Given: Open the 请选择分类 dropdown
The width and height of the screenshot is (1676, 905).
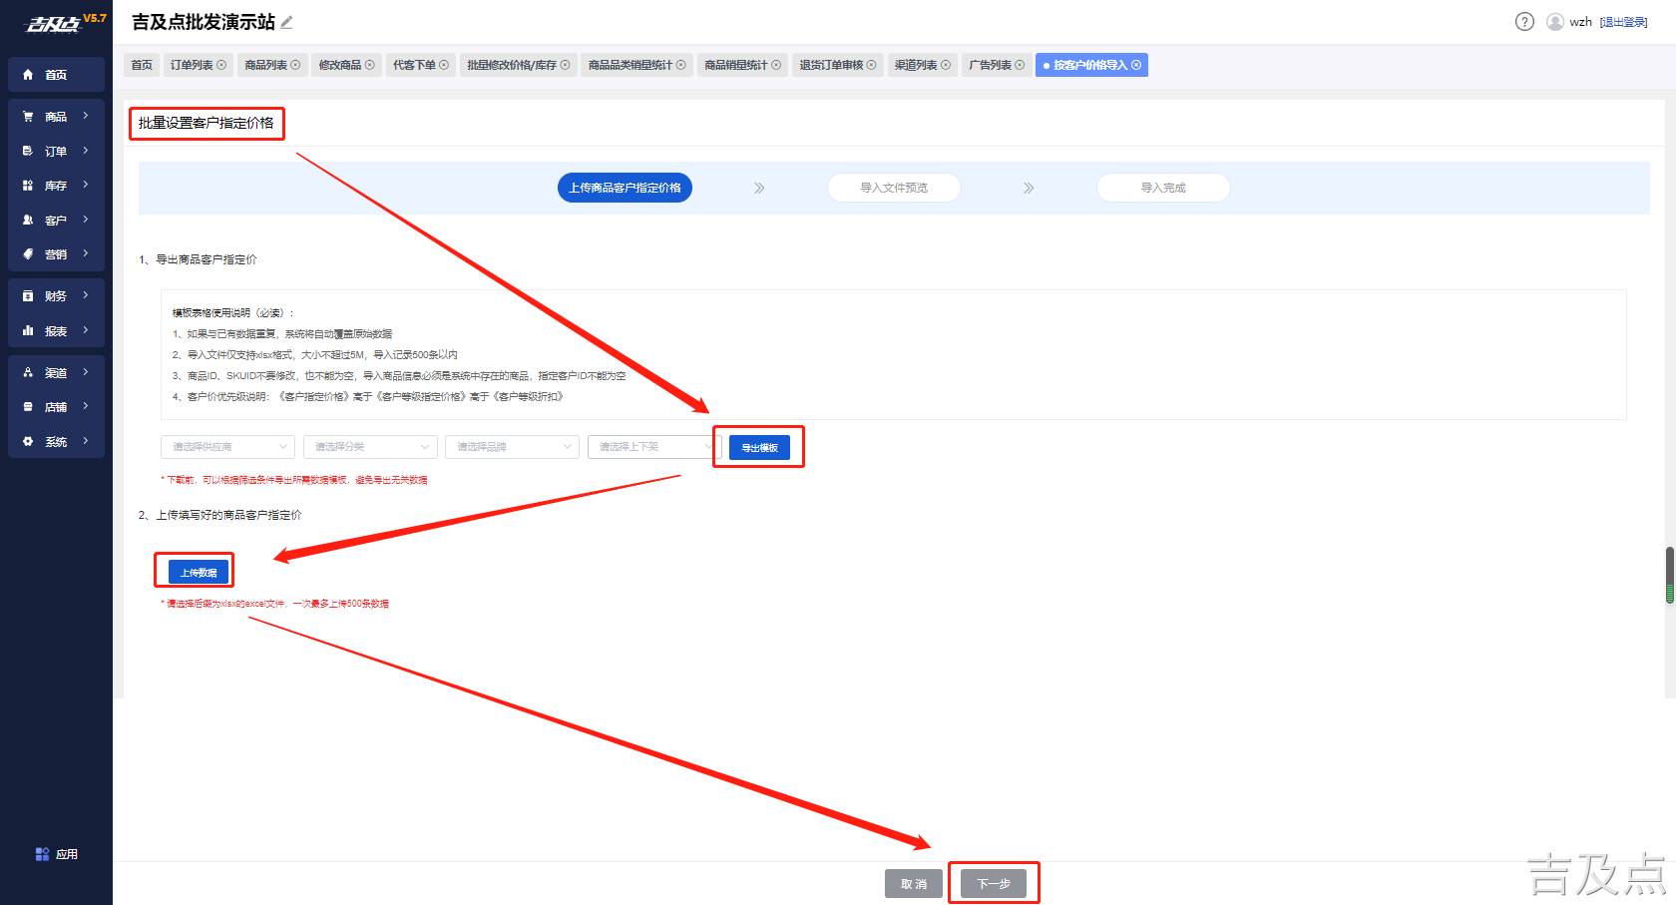Looking at the screenshot, I should (370, 447).
